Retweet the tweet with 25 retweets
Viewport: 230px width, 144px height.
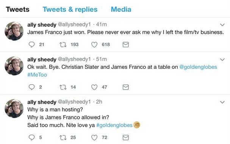click(x=63, y=138)
